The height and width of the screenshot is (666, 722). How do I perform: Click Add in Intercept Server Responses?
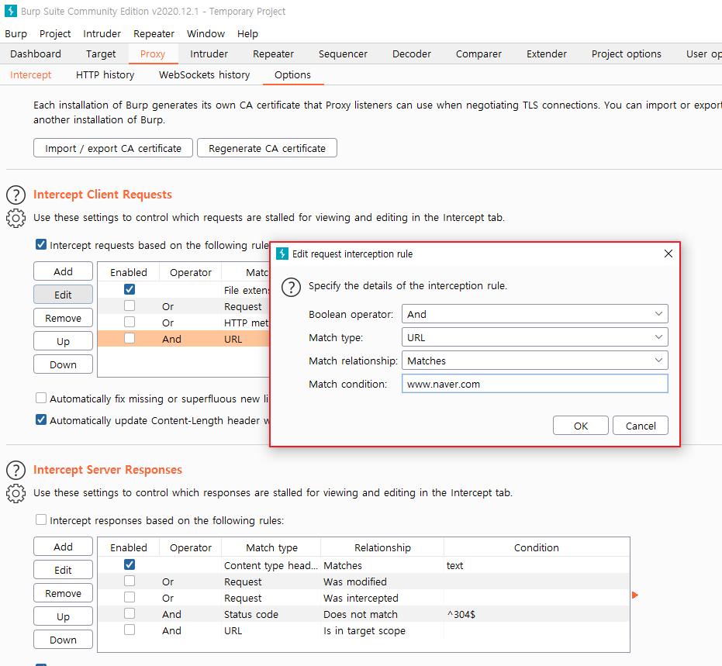63,547
